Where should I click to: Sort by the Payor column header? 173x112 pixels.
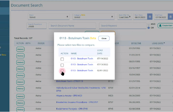[x=41, y=43]
